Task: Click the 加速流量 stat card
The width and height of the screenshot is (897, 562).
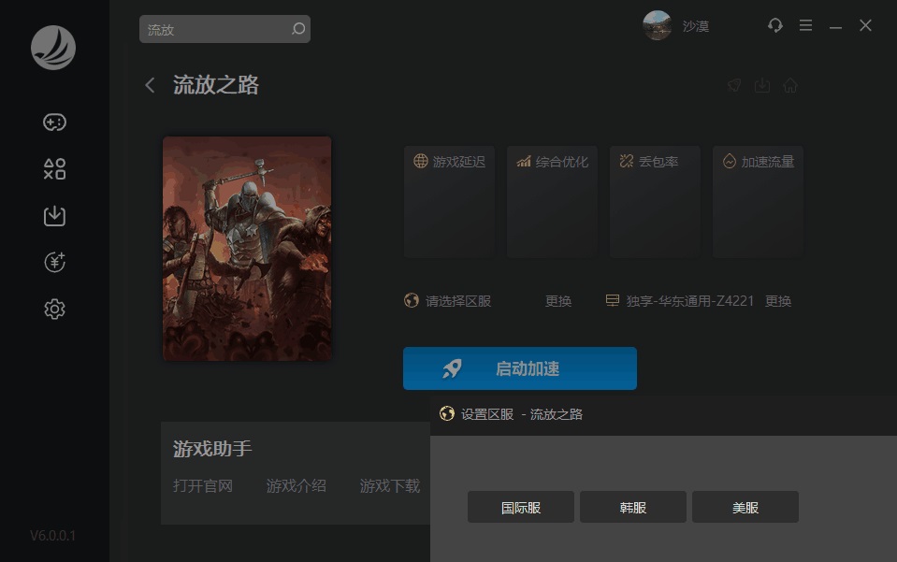Action: click(x=758, y=201)
